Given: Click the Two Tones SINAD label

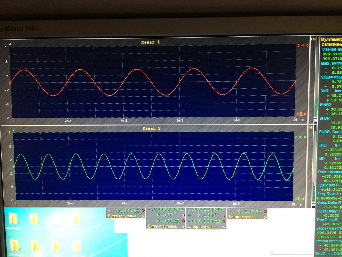Looking at the screenshot, I should 329,254.
